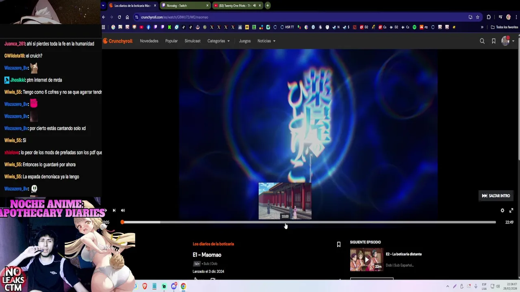Go back in browser history

point(104,17)
